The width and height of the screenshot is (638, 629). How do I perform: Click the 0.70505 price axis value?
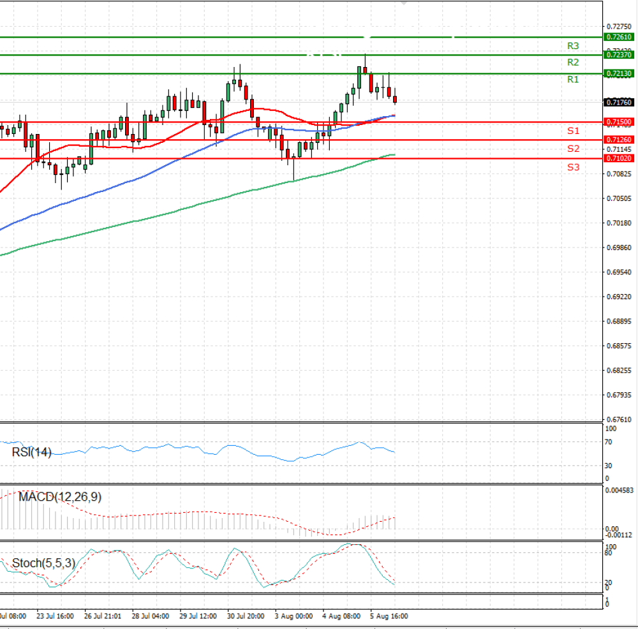pos(619,198)
